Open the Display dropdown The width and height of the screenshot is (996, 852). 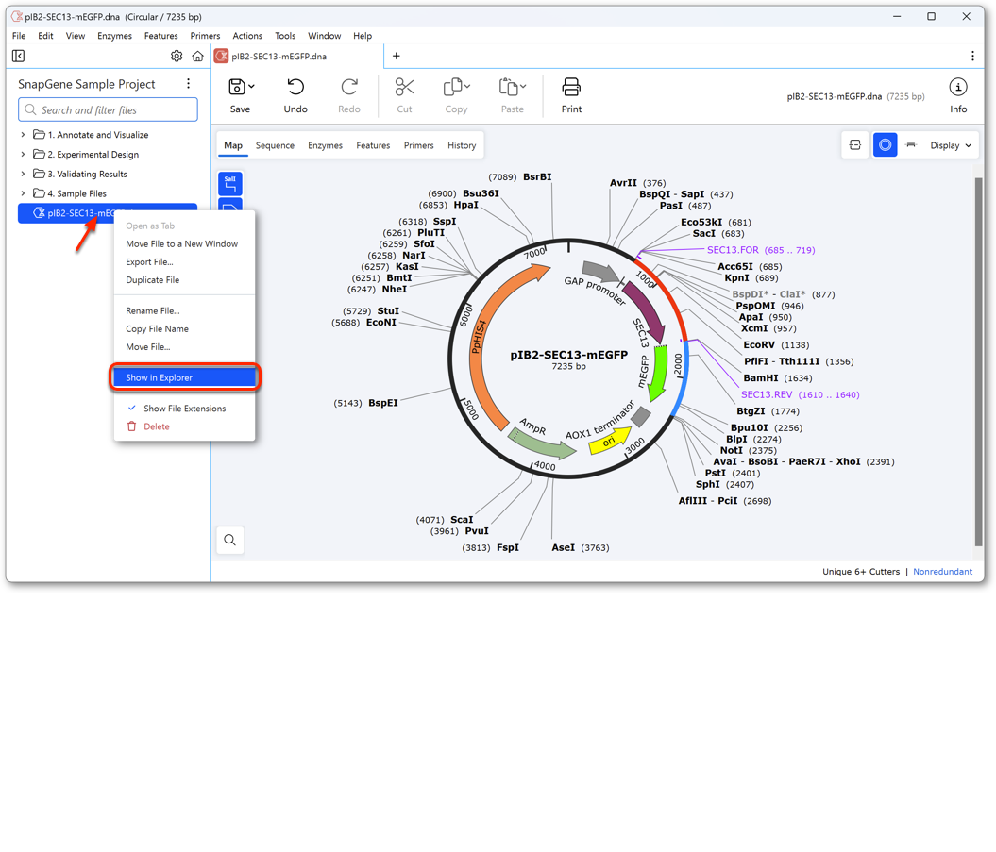(951, 145)
